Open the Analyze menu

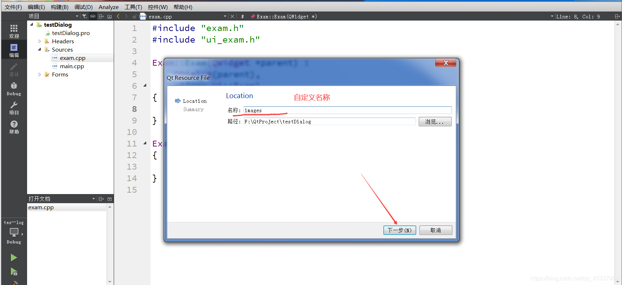pyautogui.click(x=109, y=7)
